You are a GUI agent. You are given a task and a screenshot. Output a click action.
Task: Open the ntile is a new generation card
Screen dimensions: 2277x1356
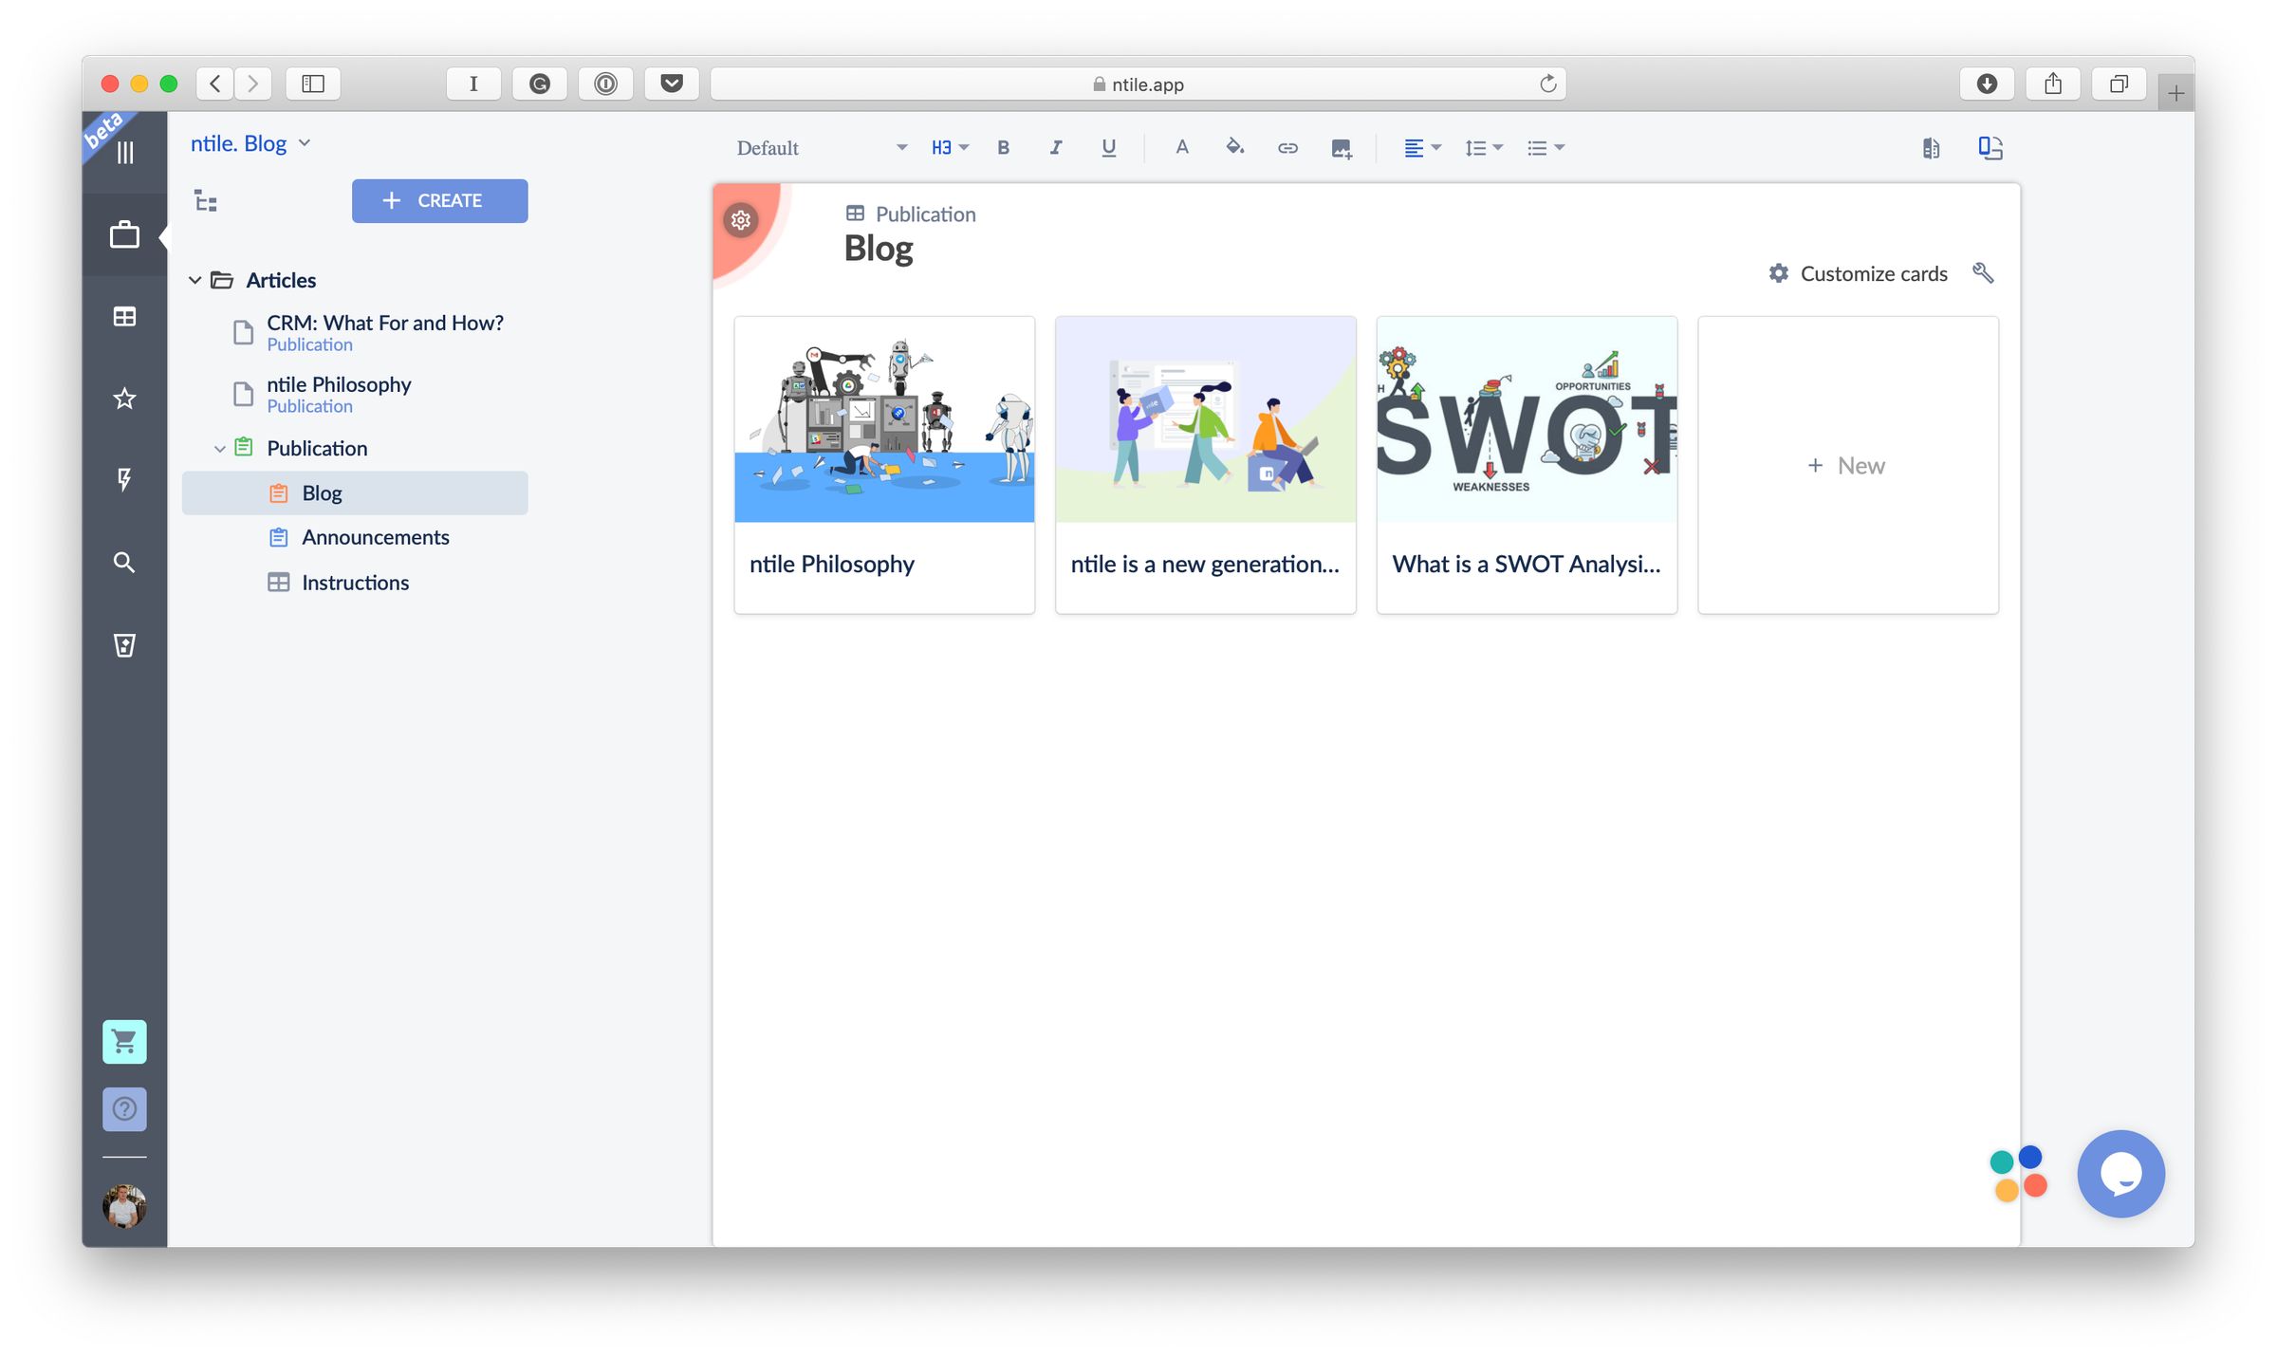1205,465
